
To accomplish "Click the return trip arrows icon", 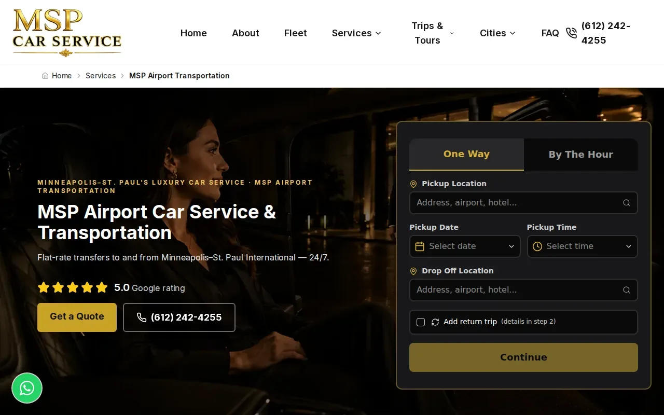I will tap(435, 322).
